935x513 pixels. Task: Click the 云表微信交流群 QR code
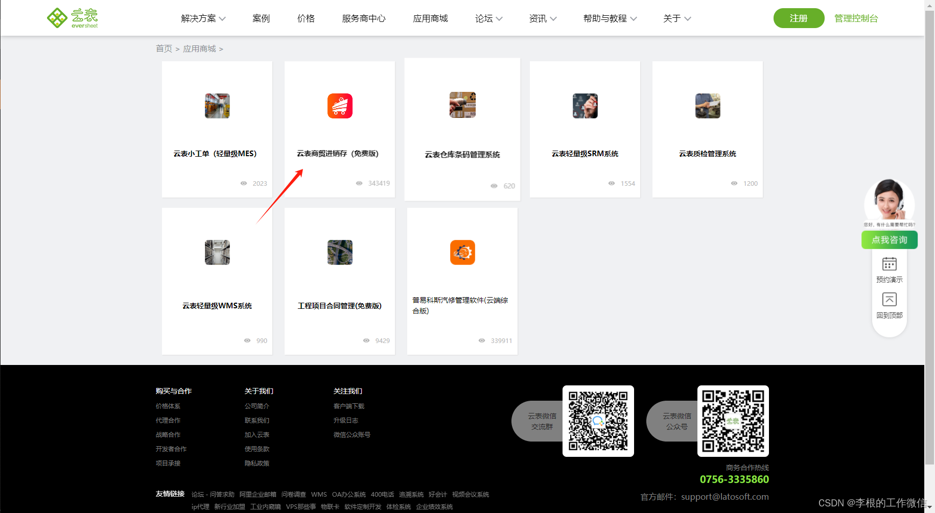click(x=598, y=421)
